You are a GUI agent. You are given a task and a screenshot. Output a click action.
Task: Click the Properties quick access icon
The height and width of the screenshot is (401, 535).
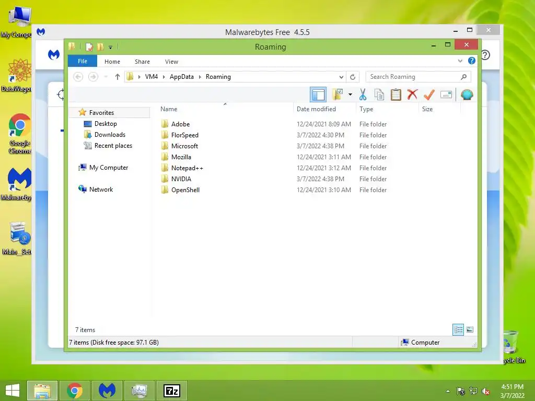[x=89, y=46]
